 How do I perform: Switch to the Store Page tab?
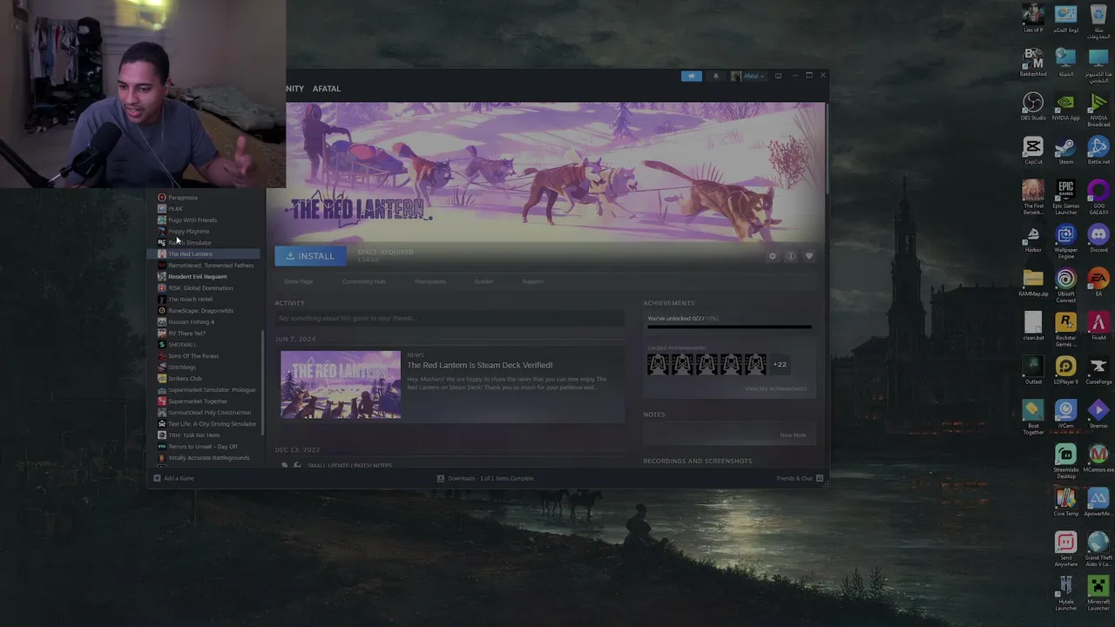298,281
